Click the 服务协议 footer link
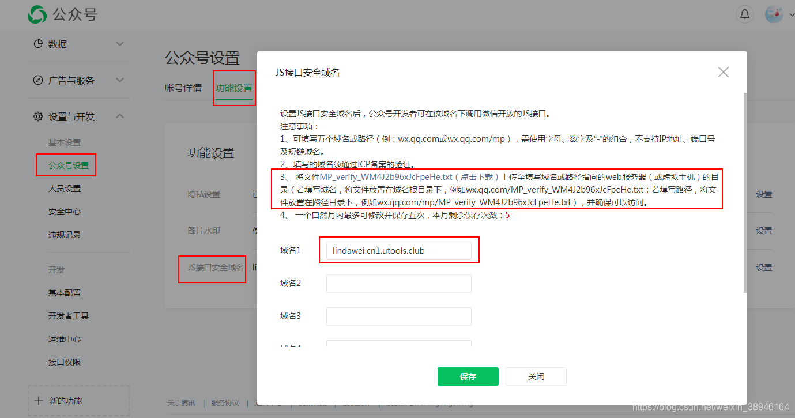The width and height of the screenshot is (795, 418). click(x=225, y=402)
